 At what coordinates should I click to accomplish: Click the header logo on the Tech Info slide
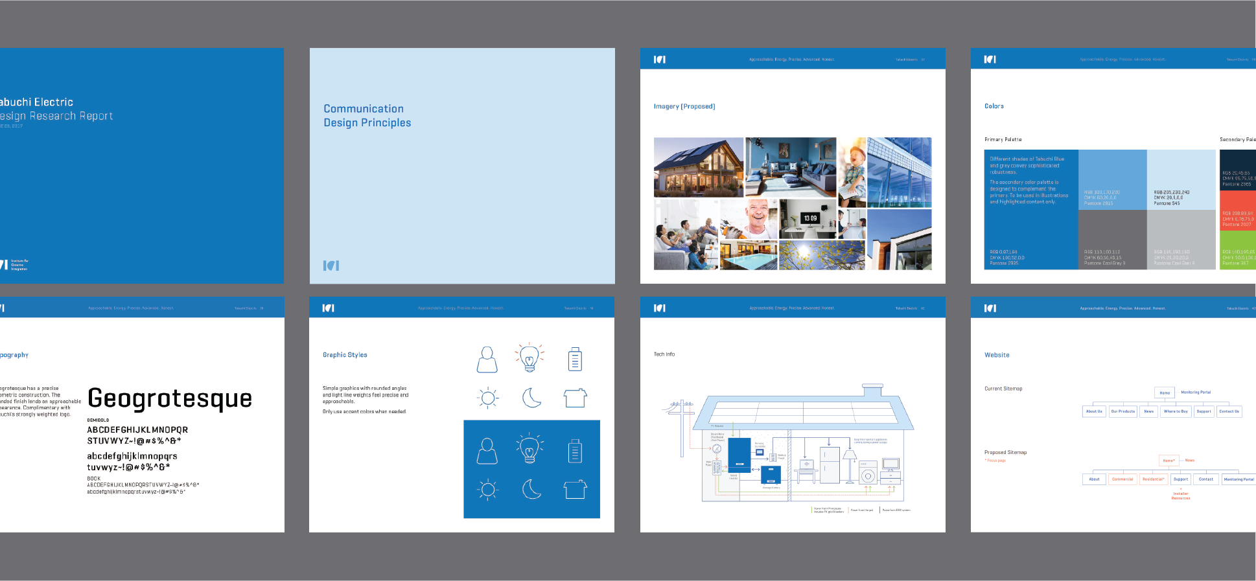pyautogui.click(x=660, y=308)
